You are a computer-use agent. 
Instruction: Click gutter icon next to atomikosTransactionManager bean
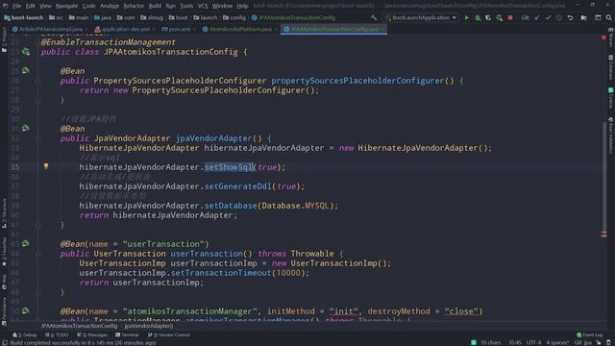click(x=26, y=310)
